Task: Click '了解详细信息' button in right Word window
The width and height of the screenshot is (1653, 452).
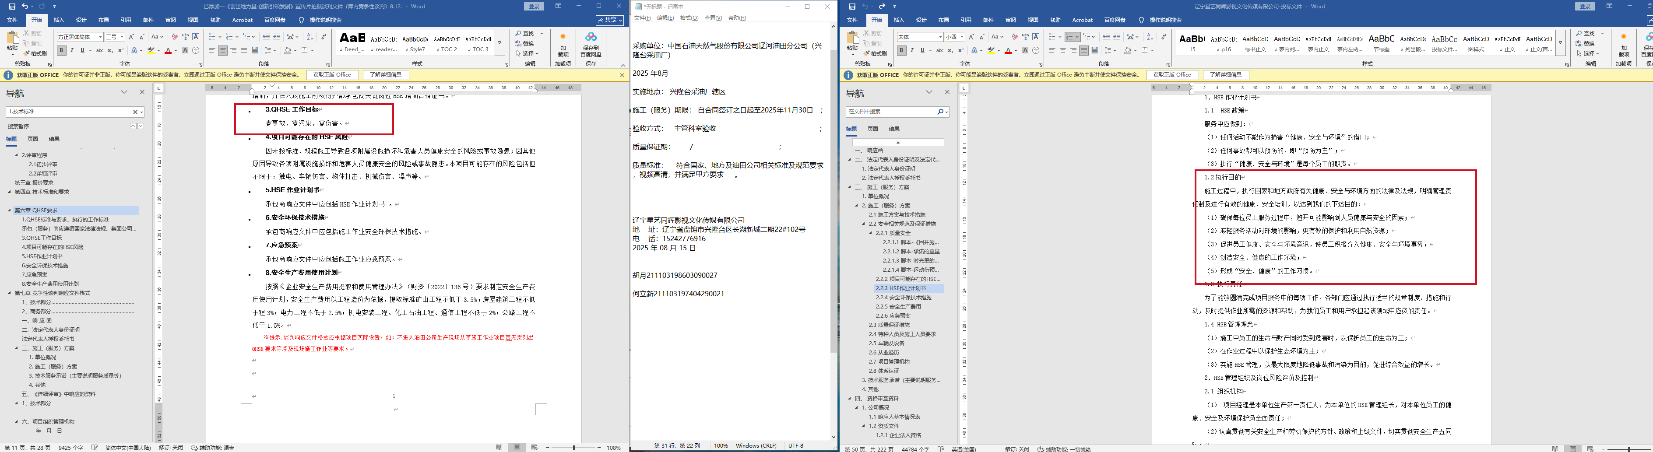Action: click(x=1226, y=75)
